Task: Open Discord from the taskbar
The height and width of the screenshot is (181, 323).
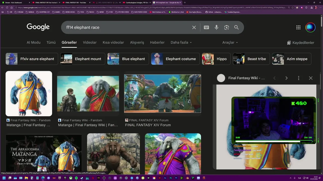Action: tap(48, 178)
